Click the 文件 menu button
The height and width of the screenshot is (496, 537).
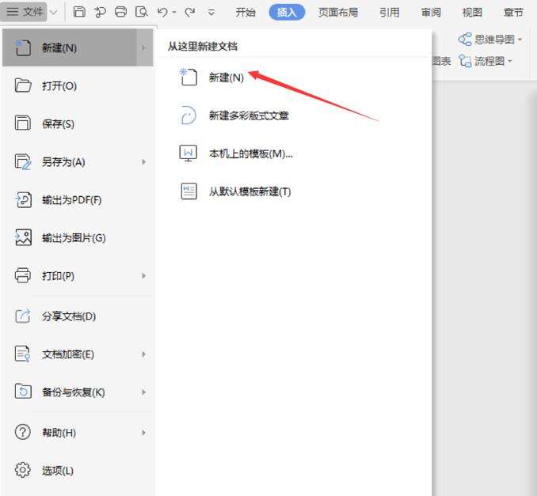24,12
